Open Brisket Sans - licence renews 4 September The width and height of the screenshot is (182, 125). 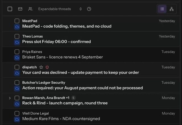[x=91, y=55]
